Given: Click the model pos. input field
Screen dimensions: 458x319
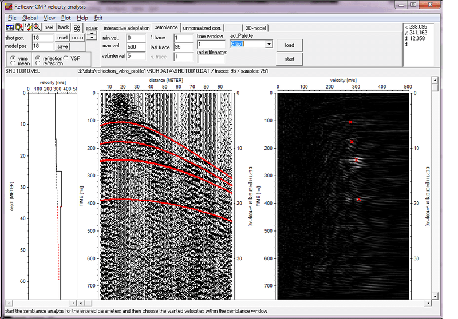Looking at the screenshot, I should point(42,46).
